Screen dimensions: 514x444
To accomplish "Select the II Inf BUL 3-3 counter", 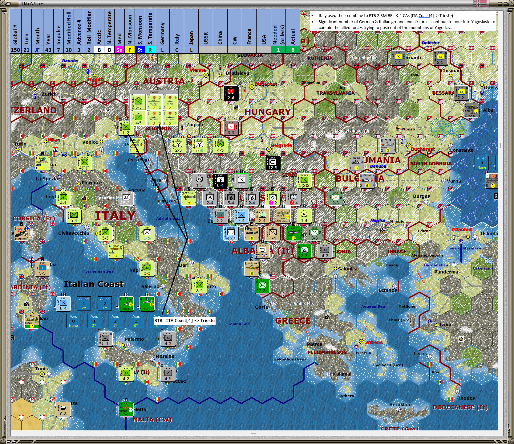I will click(x=314, y=233).
